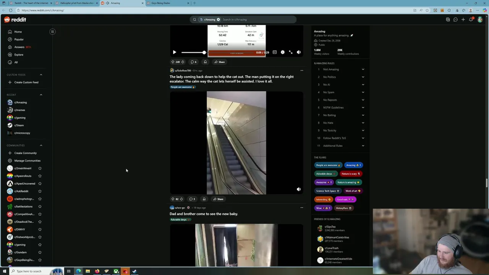Viewport: 489px width, 275px height.
Task: Favorite r/Gundam with the star
Action: point(40,252)
